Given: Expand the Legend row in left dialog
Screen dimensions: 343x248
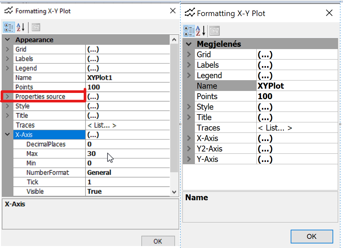Looking at the screenshot, I should point(7,68).
